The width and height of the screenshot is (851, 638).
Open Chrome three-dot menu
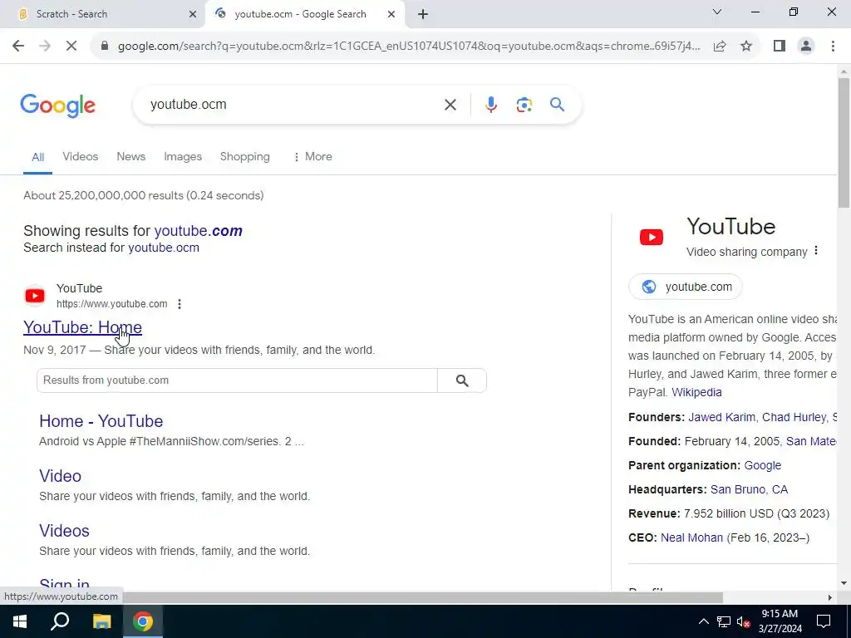tap(833, 47)
